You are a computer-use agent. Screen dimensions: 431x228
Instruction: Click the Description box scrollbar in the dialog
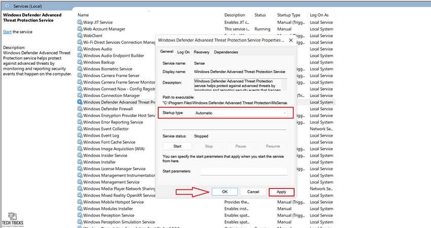coord(284,85)
